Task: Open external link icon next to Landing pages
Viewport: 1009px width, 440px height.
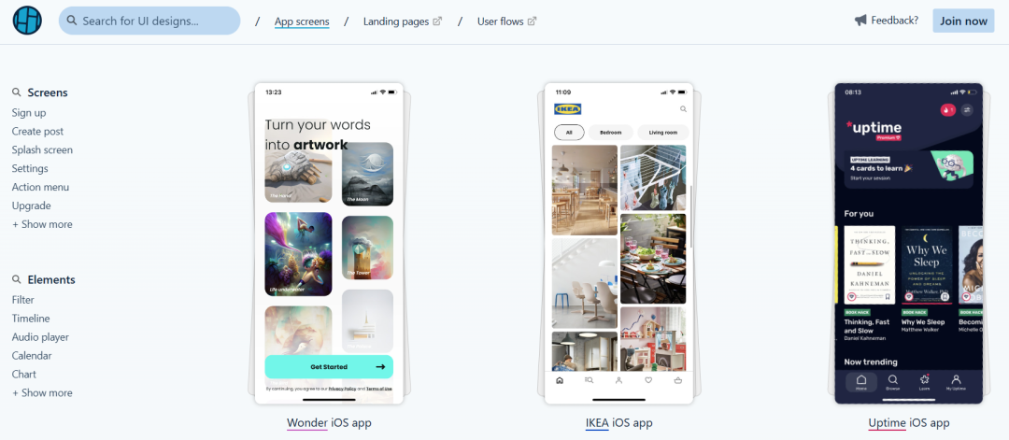Action: pyautogui.click(x=437, y=21)
